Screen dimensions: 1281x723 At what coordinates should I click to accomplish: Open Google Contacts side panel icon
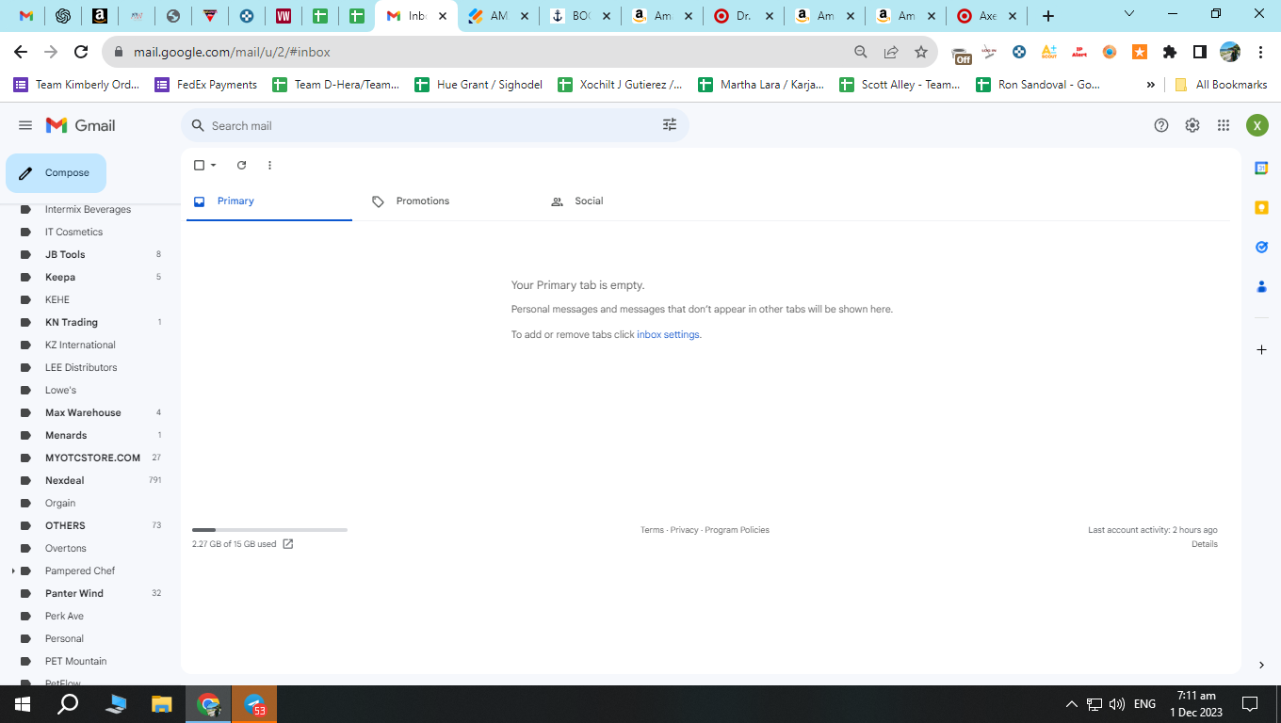1261,286
